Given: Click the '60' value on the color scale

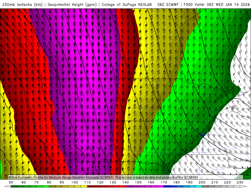Looking at the screenshot, I should 24,182.
